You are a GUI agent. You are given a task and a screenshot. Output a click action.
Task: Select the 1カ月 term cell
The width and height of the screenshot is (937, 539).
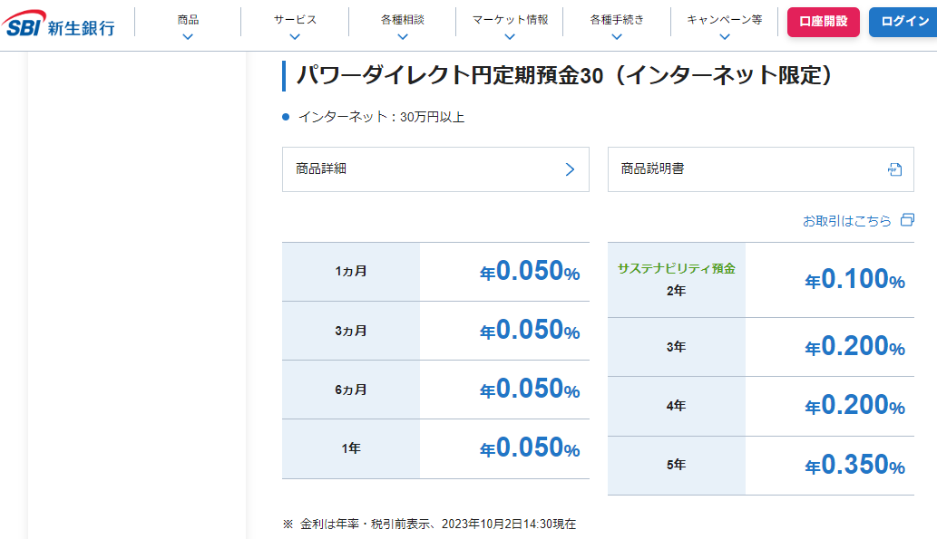(x=351, y=272)
